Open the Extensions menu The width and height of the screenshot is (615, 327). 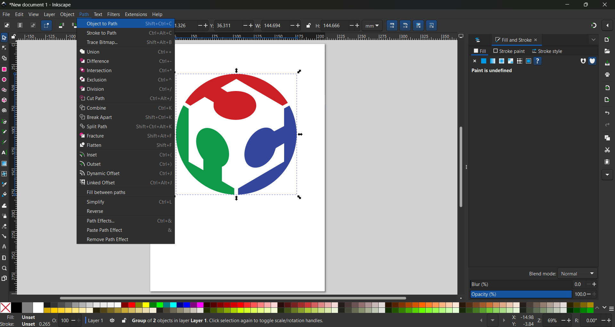pyautogui.click(x=136, y=14)
